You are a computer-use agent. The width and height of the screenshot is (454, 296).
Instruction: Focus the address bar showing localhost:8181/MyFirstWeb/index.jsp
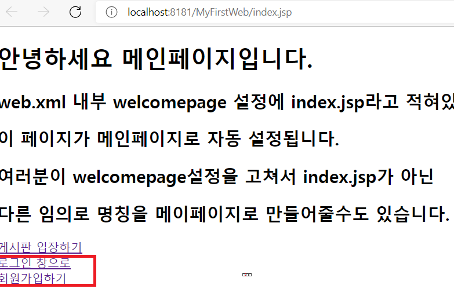pos(275,12)
